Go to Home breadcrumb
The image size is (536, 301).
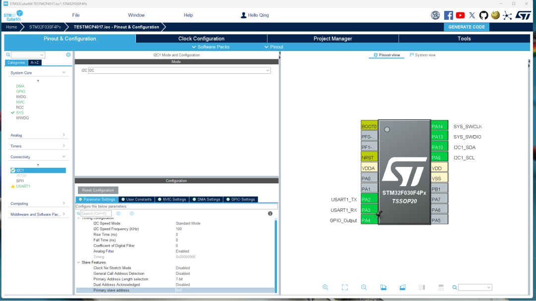tap(11, 27)
